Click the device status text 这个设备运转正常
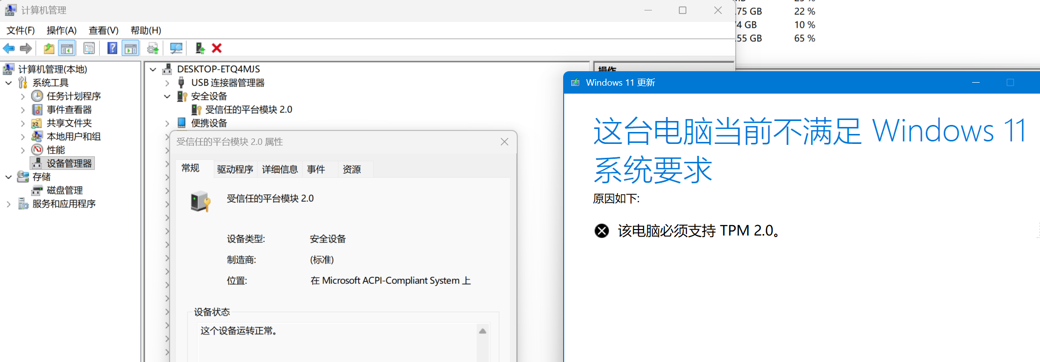The height and width of the screenshot is (362, 1040). [x=238, y=331]
